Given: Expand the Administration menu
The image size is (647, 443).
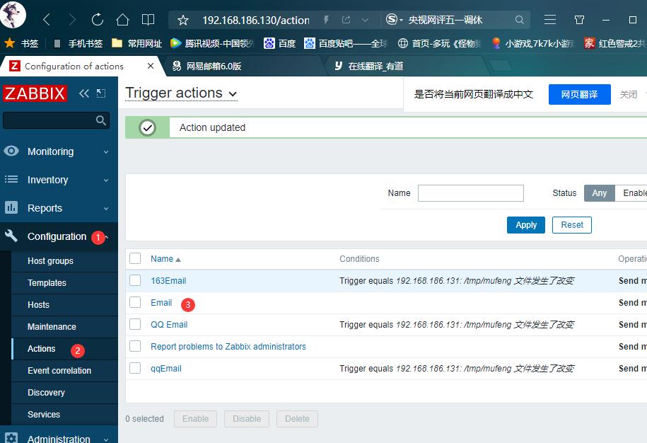Looking at the screenshot, I should pyautogui.click(x=59, y=437).
